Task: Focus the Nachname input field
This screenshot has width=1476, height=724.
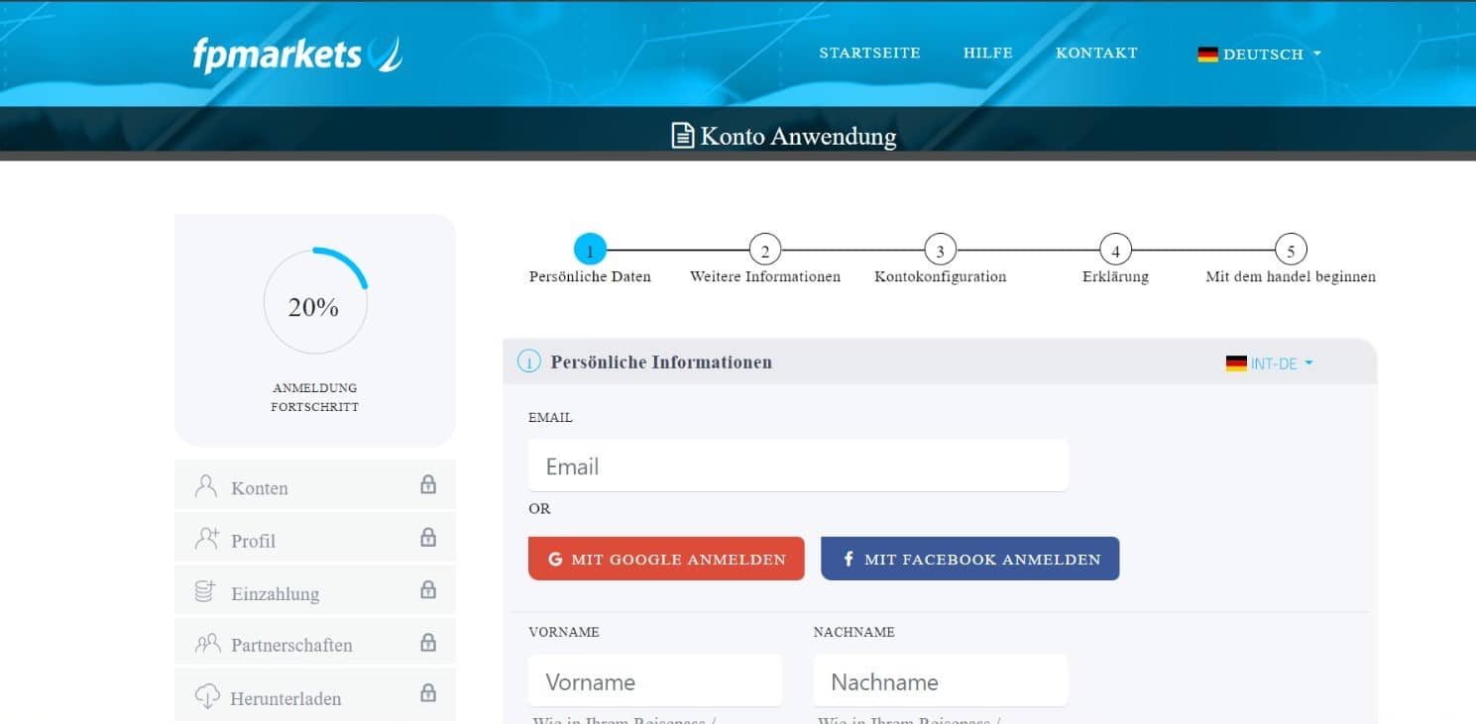Action: (941, 680)
